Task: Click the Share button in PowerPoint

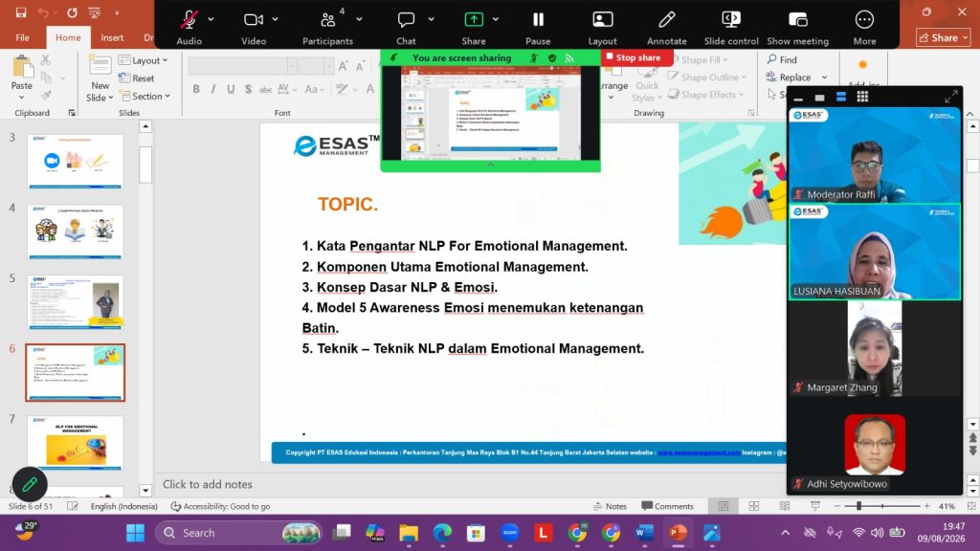Action: click(943, 37)
